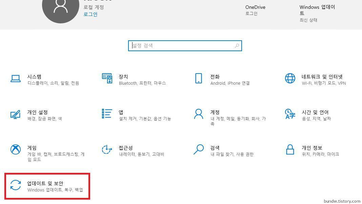Select the 시간 및 언어 title
This screenshot has height=204, width=362.
(x=315, y=112)
